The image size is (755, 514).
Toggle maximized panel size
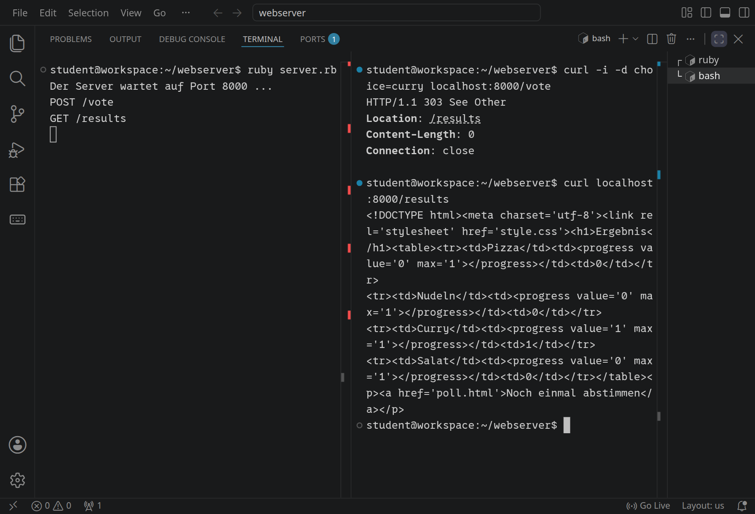point(719,39)
